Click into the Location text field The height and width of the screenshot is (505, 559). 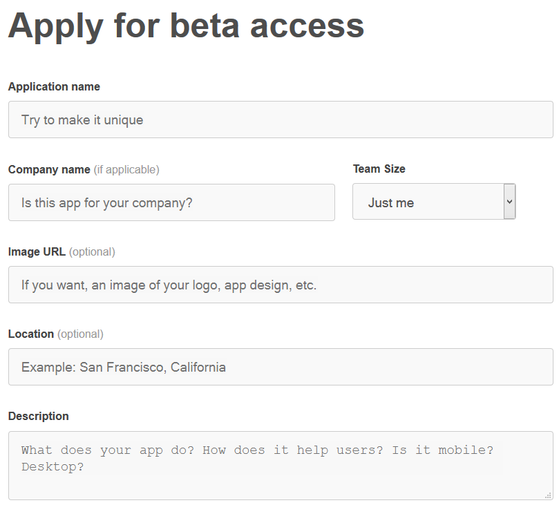pos(280,367)
